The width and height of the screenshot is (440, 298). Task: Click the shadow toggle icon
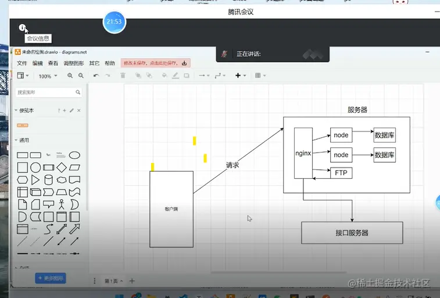tap(187, 75)
